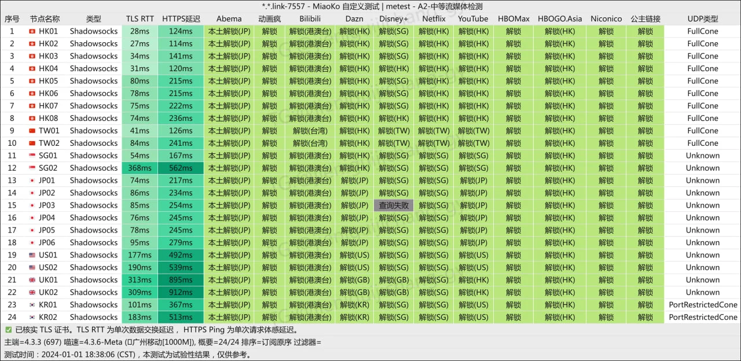The width and height of the screenshot is (741, 361).
Task: Click the TLS RTT column header
Action: tap(140, 19)
